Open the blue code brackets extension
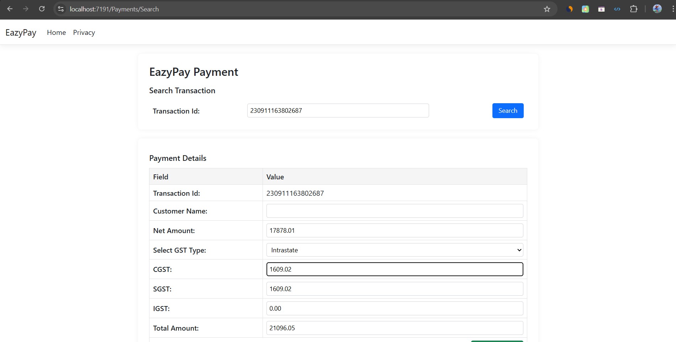This screenshot has width=676, height=342. (617, 9)
